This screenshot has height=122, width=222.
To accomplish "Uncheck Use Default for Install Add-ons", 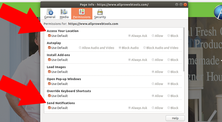I will (49, 60).
